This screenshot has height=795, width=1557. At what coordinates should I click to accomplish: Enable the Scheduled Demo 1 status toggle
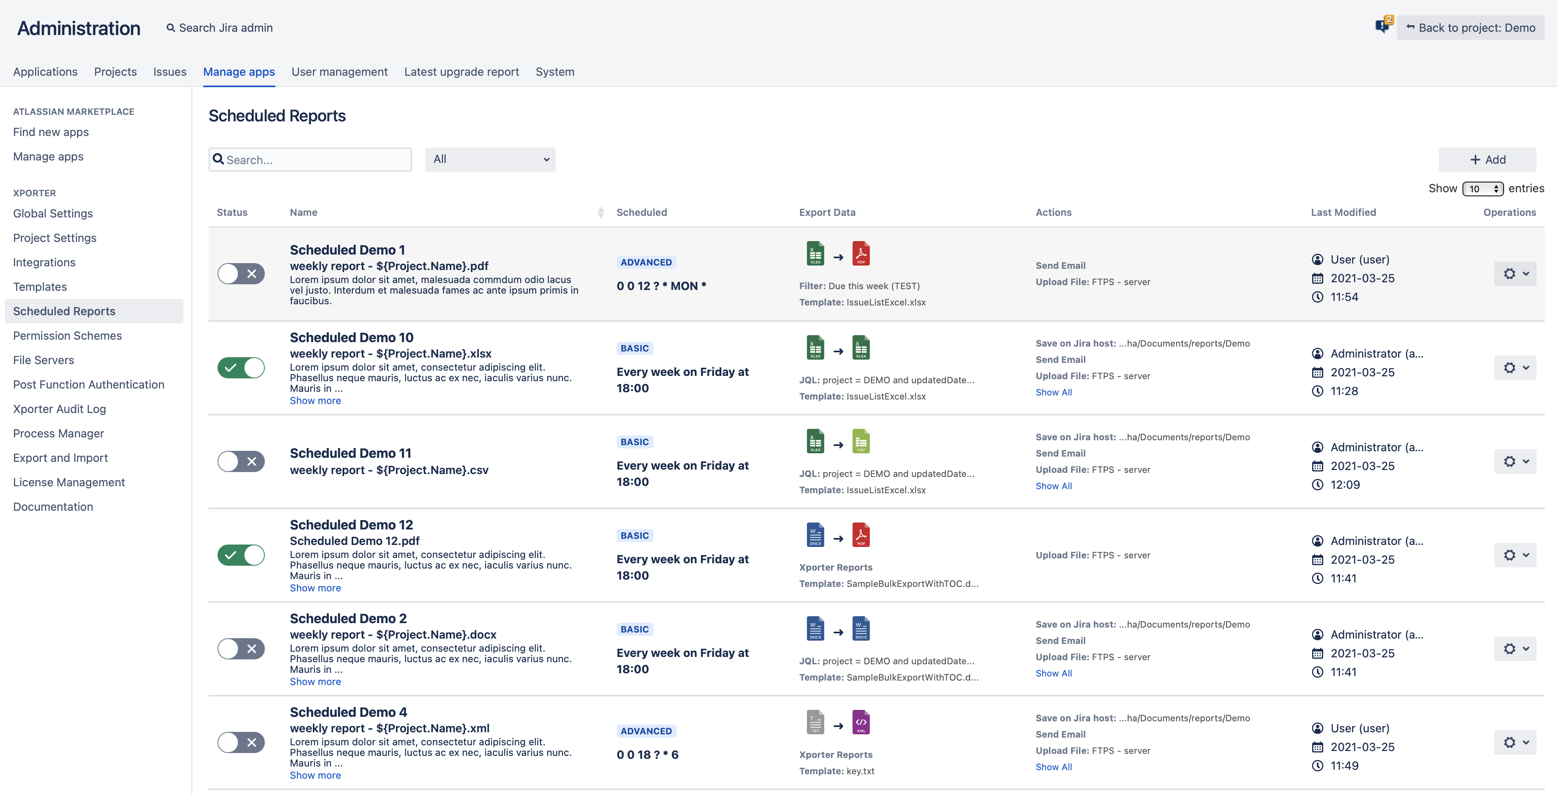pos(241,274)
